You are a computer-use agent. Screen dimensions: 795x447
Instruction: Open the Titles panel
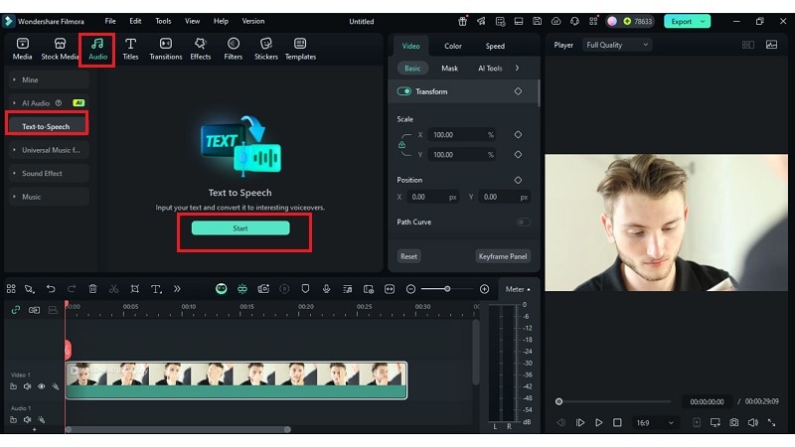(x=130, y=49)
